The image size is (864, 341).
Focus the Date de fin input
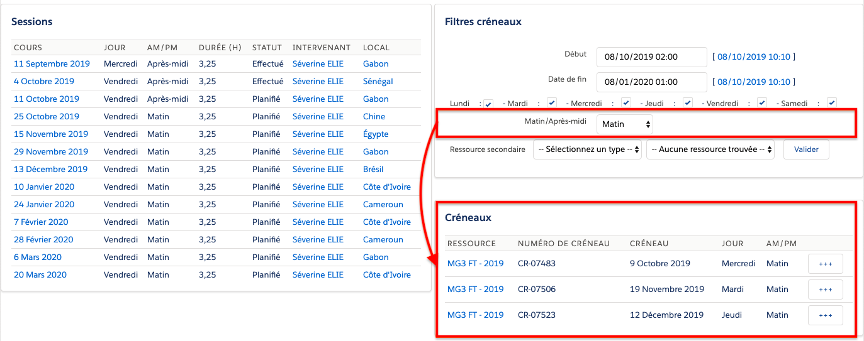click(651, 82)
